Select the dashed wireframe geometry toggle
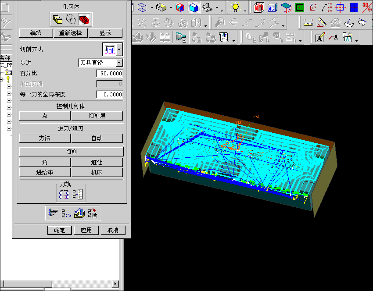373x291 pixels. tap(71, 19)
